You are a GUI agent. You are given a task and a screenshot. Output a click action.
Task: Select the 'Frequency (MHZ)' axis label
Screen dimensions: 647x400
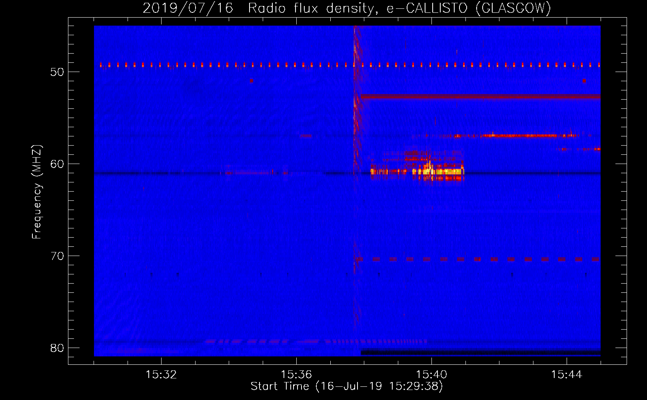(x=37, y=192)
